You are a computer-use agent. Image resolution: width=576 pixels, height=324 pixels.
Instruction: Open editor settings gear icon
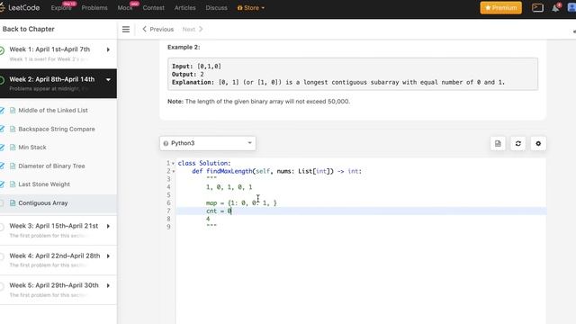pos(538,144)
